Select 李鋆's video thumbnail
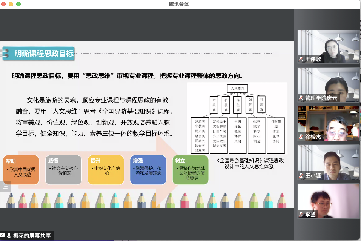Viewport: 361px width, 241px height. click(328, 201)
